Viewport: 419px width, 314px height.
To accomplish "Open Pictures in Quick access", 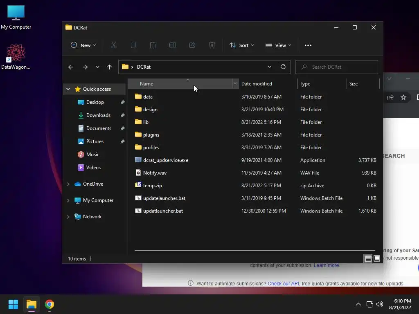I will 95,141.
